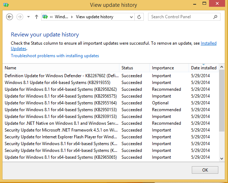
Task: Select the .NET Native update row
Action: (x=110, y=123)
